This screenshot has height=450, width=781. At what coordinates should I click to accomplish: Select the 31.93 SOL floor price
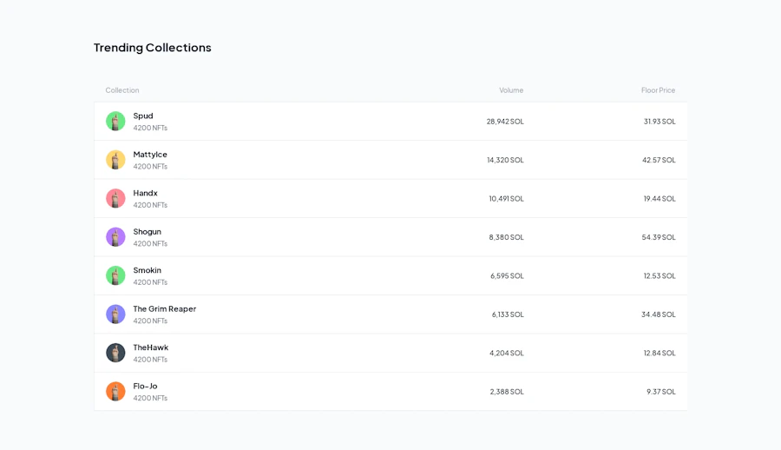tap(660, 122)
